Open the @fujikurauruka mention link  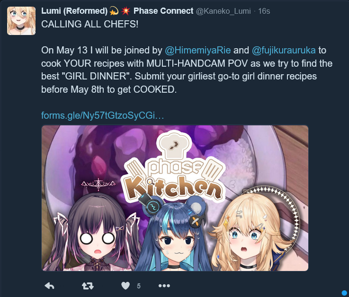pos(284,50)
